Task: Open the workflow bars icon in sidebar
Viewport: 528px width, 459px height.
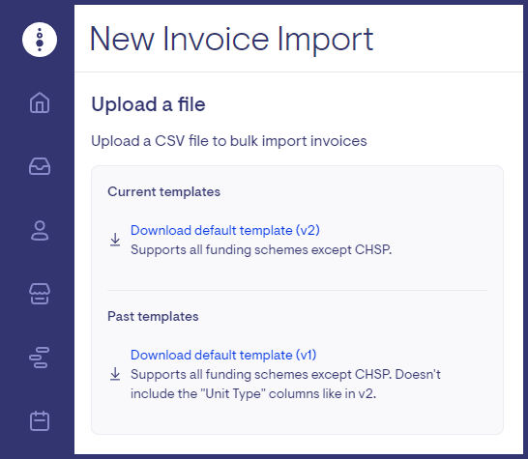Action: pyautogui.click(x=40, y=358)
